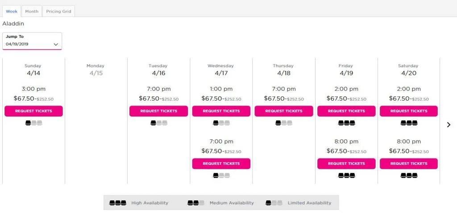Request tickets for Tuesday 7:00 pm show

point(158,111)
